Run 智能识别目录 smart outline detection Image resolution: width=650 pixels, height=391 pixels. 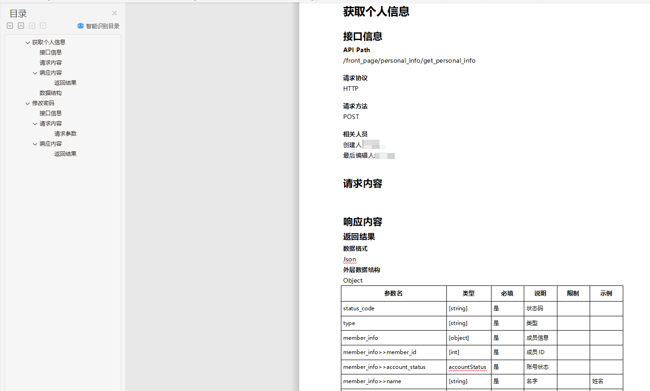(99, 26)
